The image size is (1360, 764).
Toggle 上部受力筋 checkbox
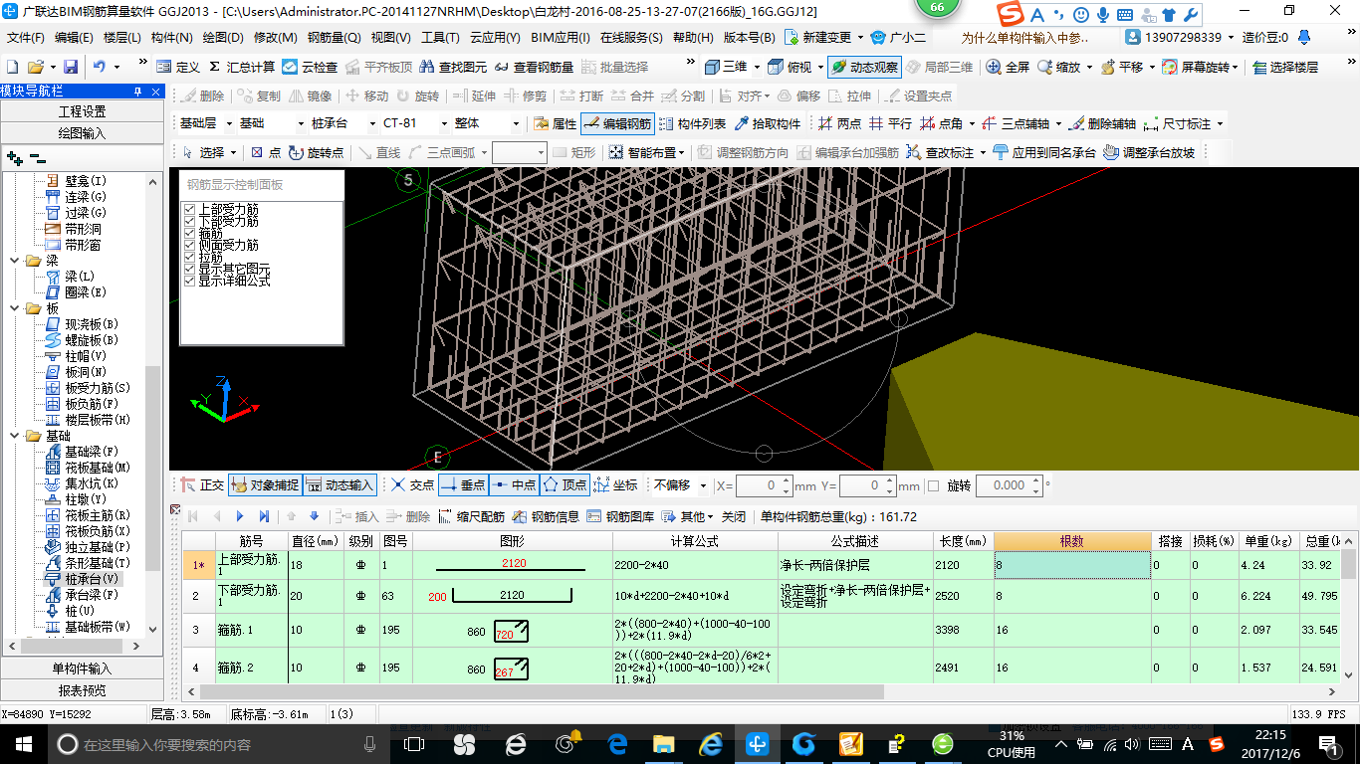(x=190, y=209)
